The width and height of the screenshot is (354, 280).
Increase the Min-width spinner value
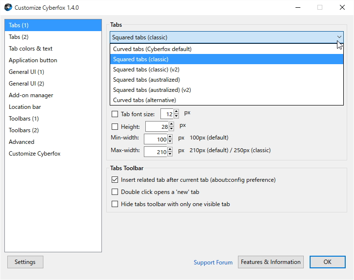(x=170, y=137)
